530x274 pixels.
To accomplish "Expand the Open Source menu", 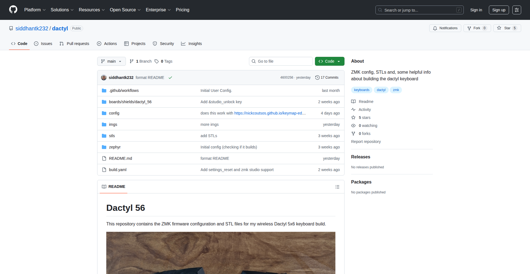I will 125,10.
